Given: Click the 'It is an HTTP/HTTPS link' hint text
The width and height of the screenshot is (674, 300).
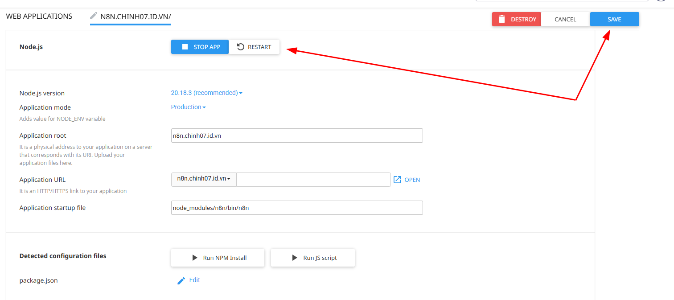Looking at the screenshot, I should click(x=73, y=191).
